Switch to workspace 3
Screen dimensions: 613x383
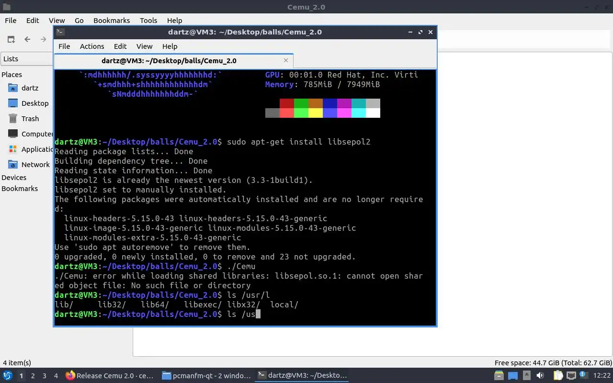44,376
